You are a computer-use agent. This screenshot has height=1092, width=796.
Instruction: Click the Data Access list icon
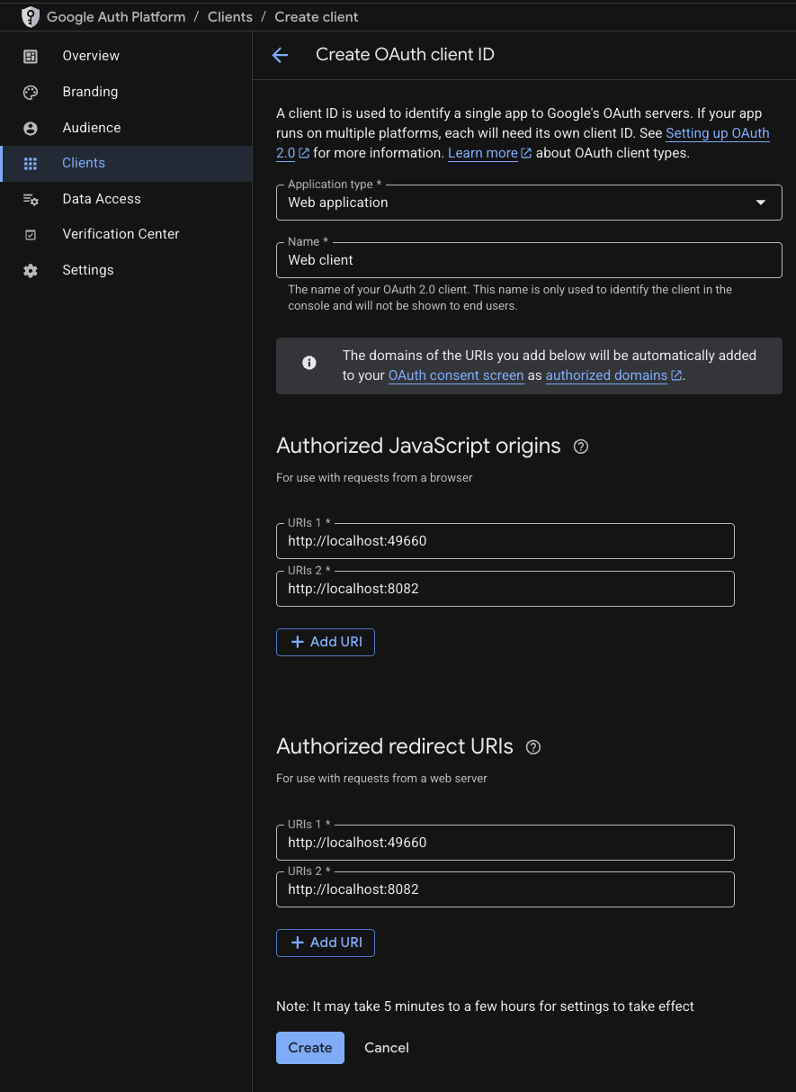coord(31,198)
